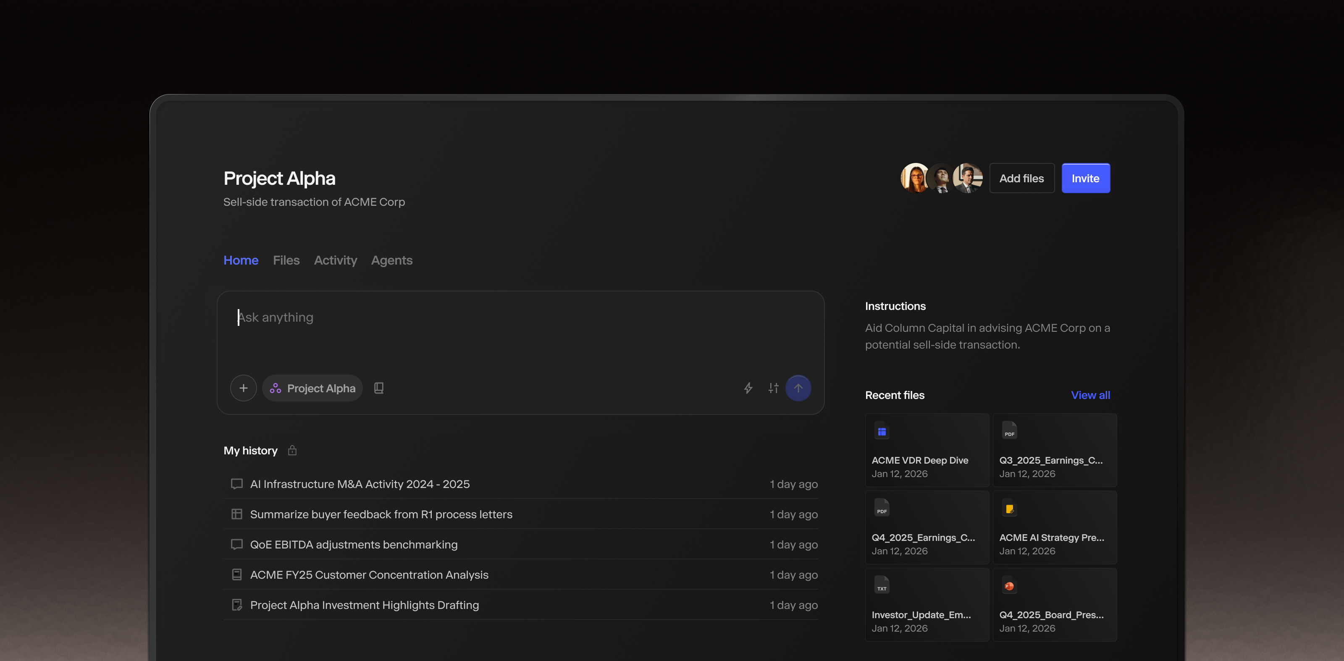Open QoE EBITDA adjustments benchmarking chat
The height and width of the screenshot is (661, 1344).
353,545
